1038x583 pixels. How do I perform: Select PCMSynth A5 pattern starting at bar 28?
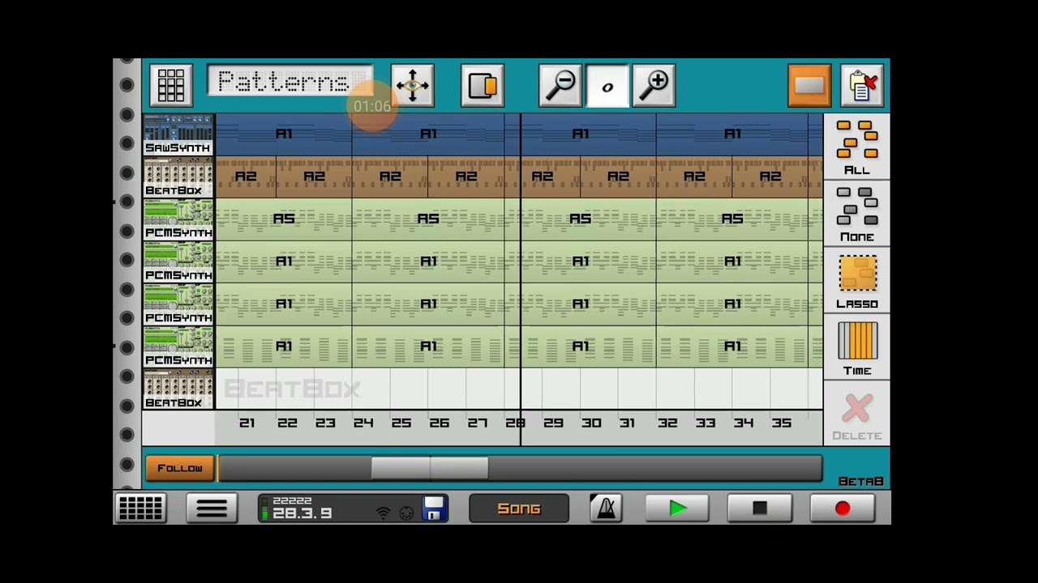pos(581,219)
